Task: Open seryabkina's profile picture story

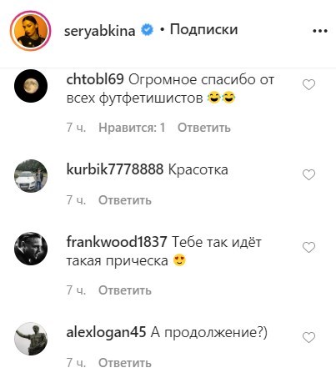Action: click(31, 31)
